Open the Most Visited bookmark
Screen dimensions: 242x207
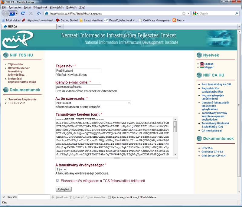pyautogui.click(x=11, y=20)
